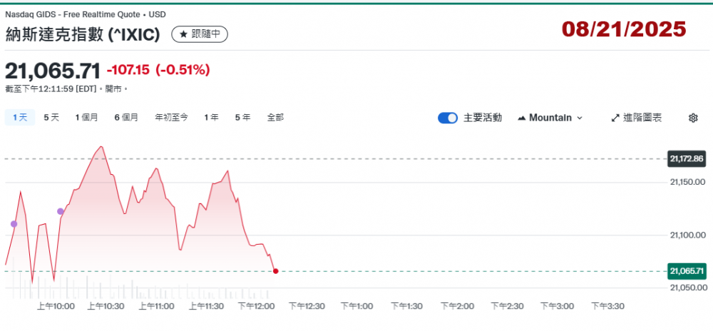Open chart settings gear icon
The image size is (713, 331).
pyautogui.click(x=692, y=118)
